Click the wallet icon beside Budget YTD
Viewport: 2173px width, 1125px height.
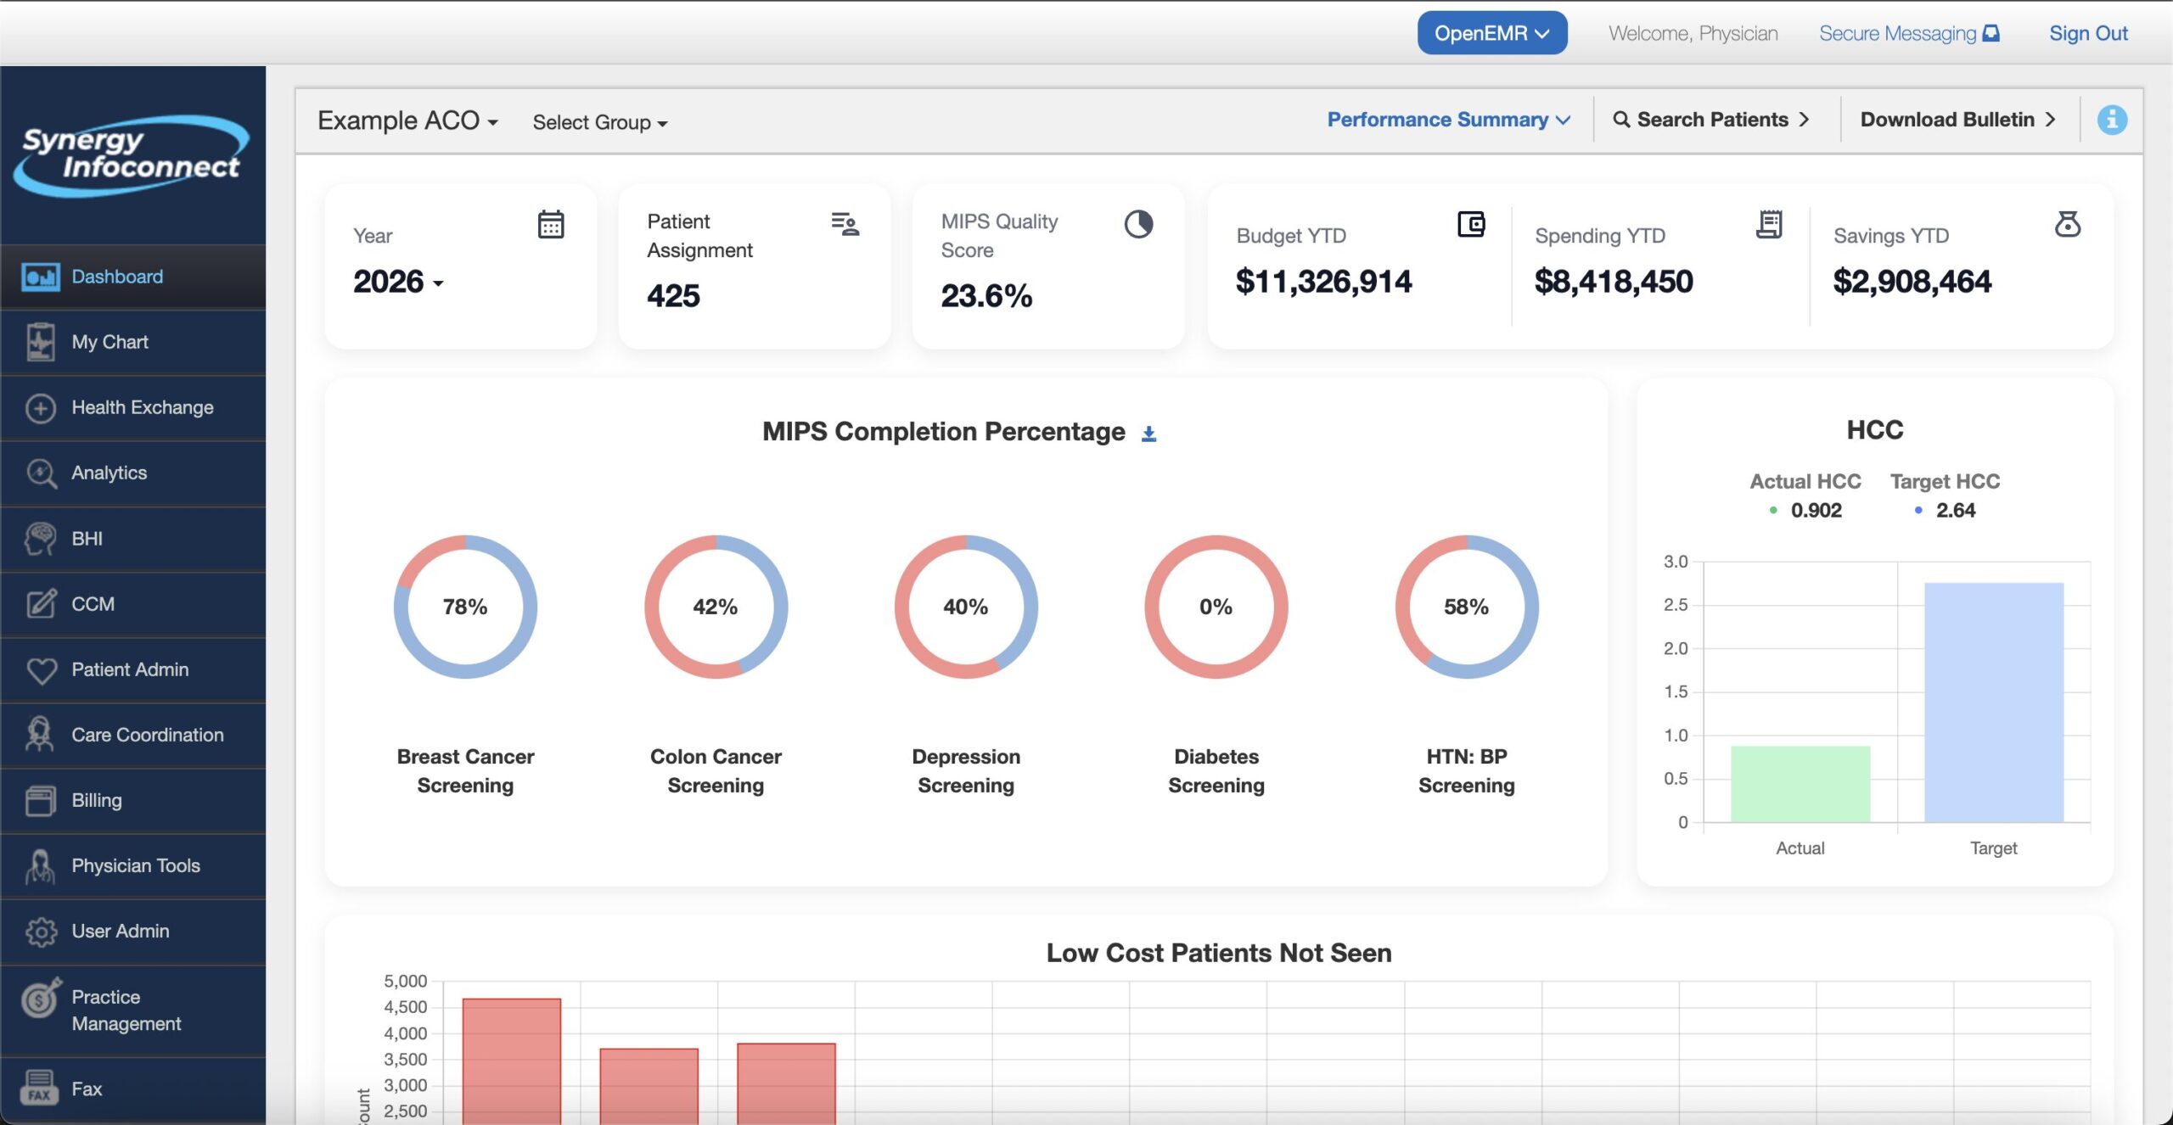point(1471,224)
